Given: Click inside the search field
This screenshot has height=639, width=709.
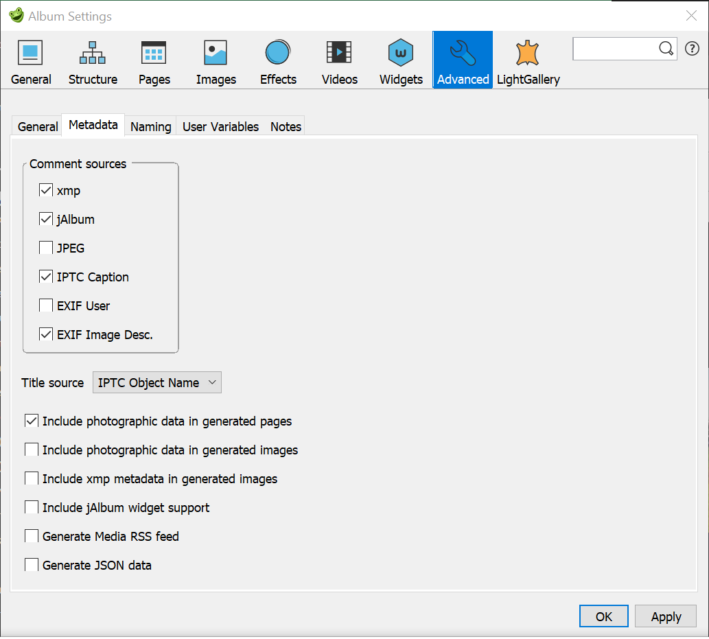Looking at the screenshot, I should [x=618, y=48].
